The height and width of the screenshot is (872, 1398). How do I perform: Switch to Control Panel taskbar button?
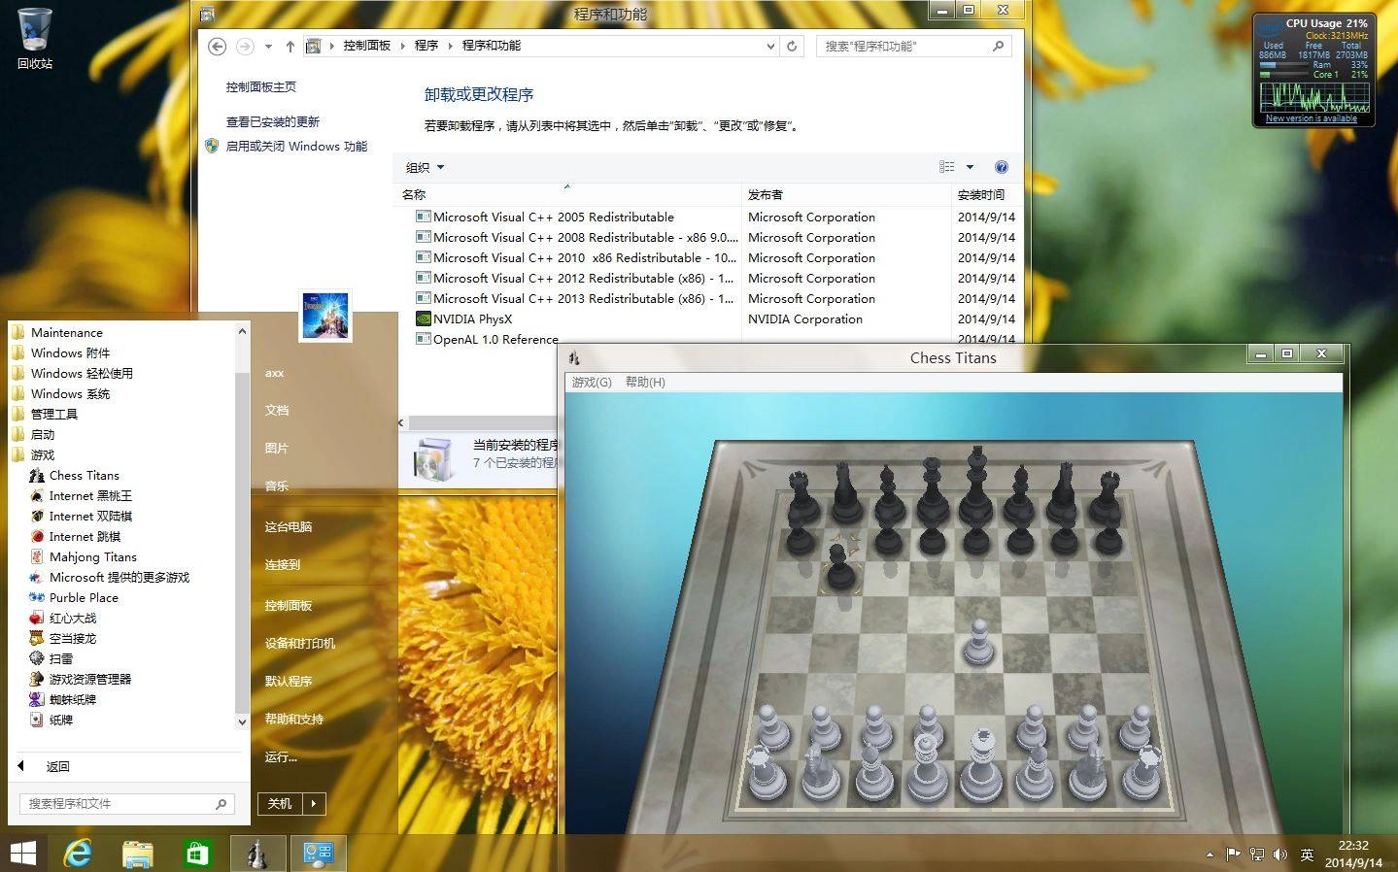(318, 854)
